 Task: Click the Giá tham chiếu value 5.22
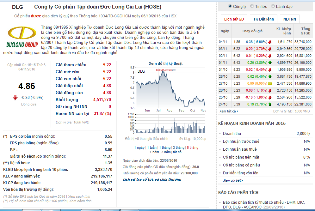[107, 65]
